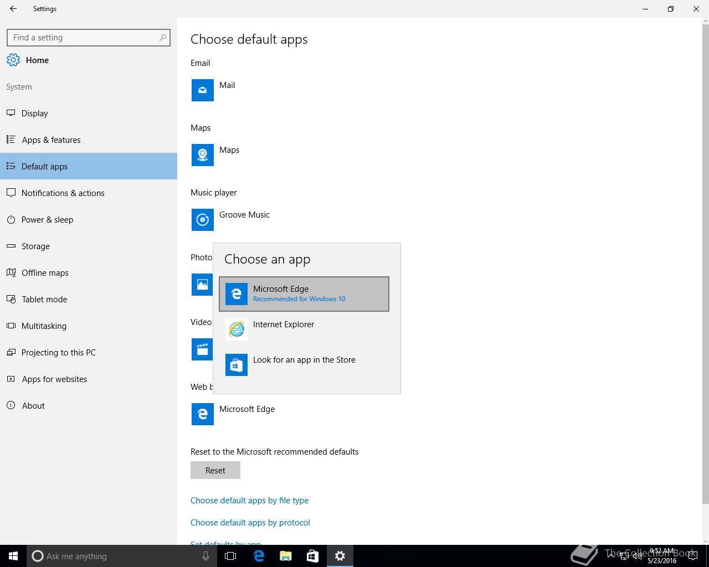Click the Notifications & actions icon
The height and width of the screenshot is (567, 709).
(x=11, y=193)
